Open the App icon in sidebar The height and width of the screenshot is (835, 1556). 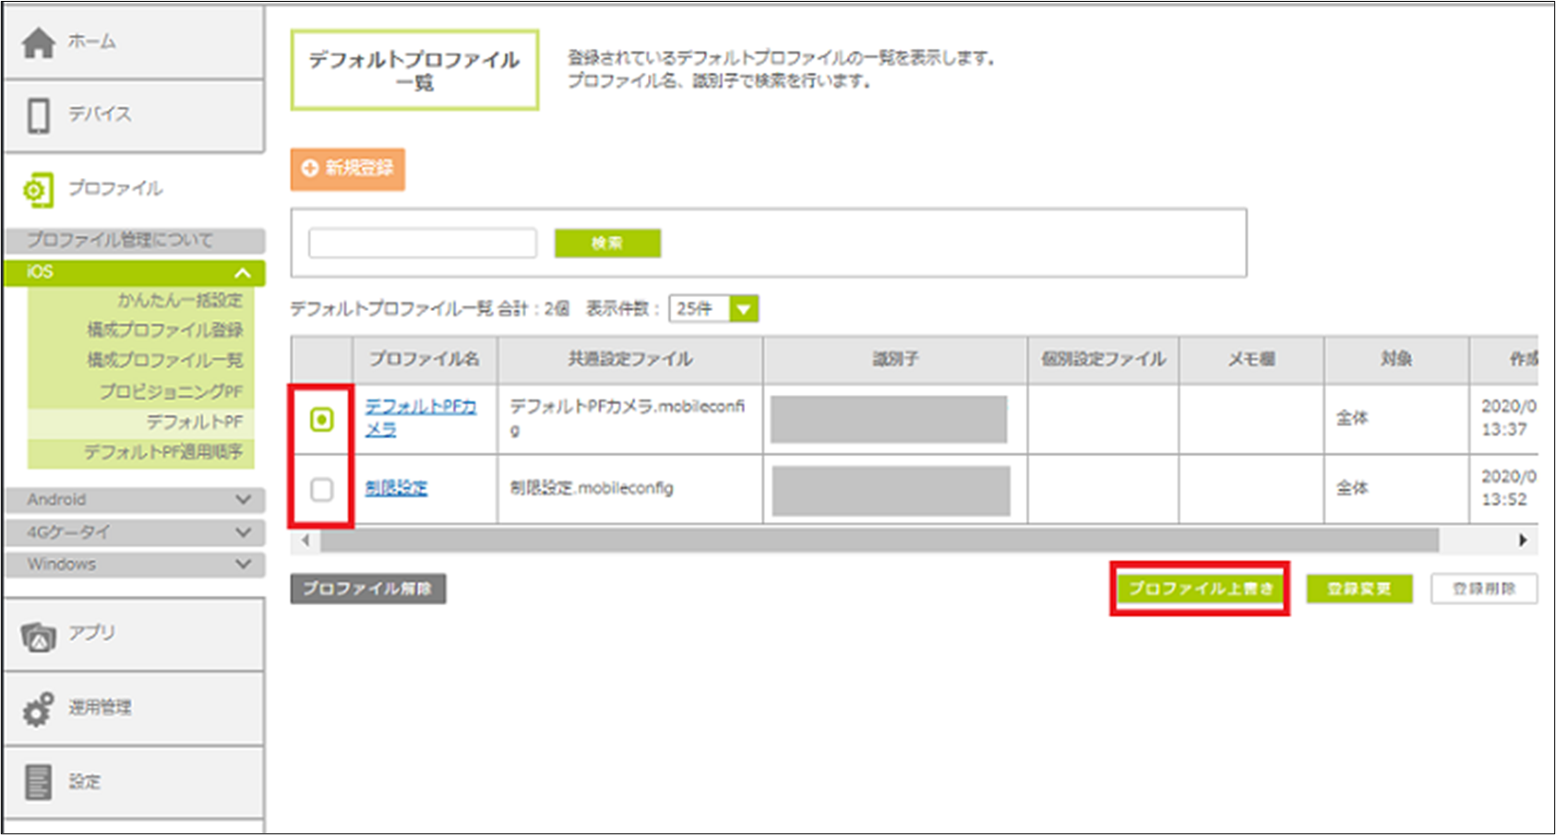[39, 635]
